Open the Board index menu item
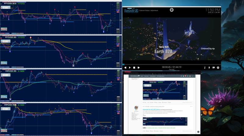 point(146,76)
